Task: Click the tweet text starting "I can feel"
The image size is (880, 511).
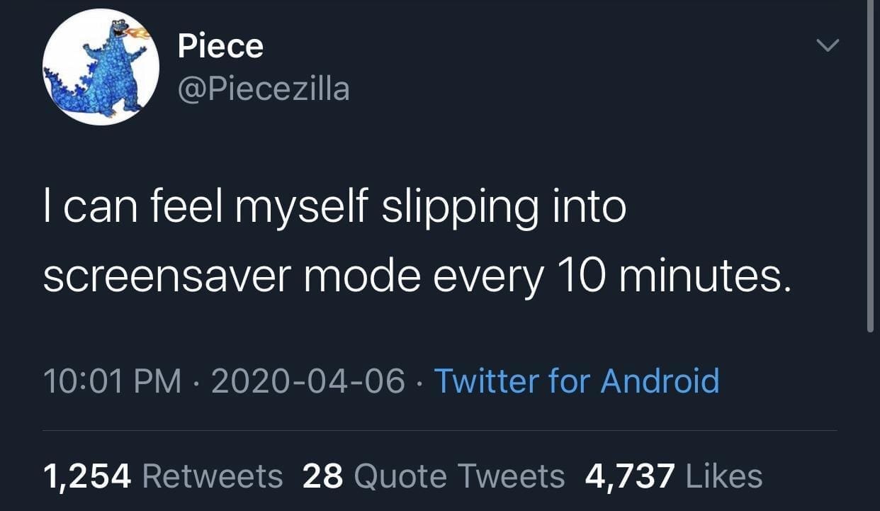Action: (x=334, y=207)
